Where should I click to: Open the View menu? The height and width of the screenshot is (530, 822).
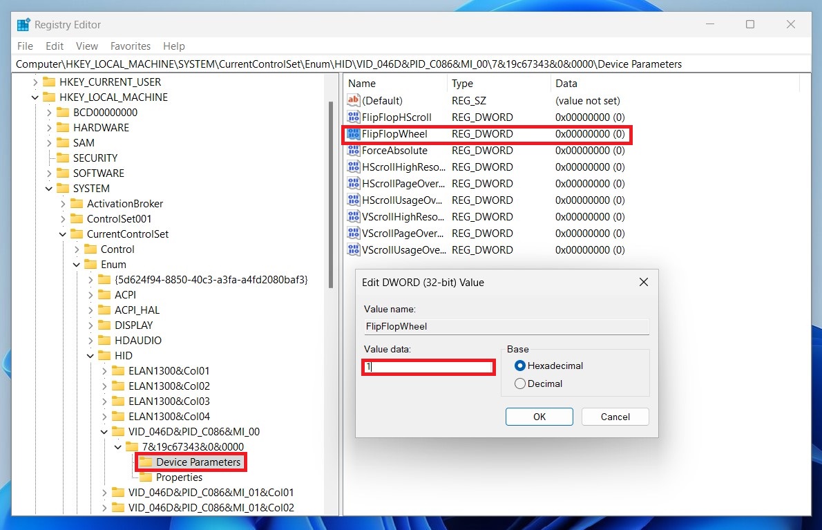coord(86,46)
